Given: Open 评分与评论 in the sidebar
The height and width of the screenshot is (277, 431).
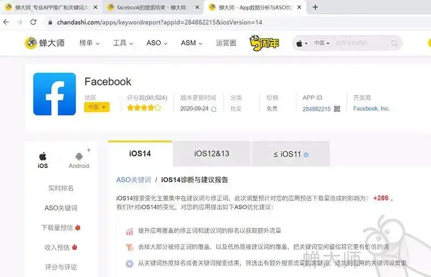Looking at the screenshot, I should click(61, 267).
